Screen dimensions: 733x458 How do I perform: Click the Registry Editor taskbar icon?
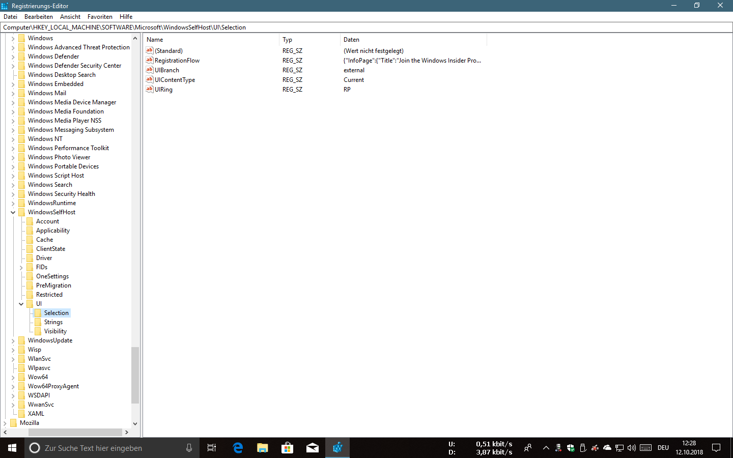(x=337, y=448)
